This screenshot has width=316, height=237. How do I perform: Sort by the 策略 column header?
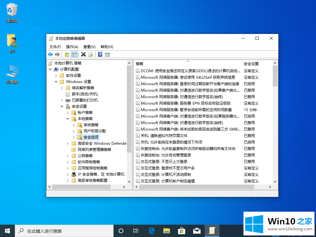[x=188, y=64]
